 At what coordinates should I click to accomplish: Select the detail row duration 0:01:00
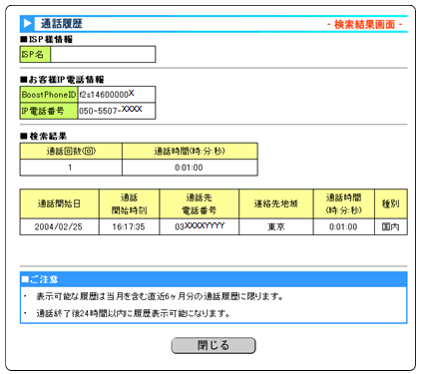point(343,226)
